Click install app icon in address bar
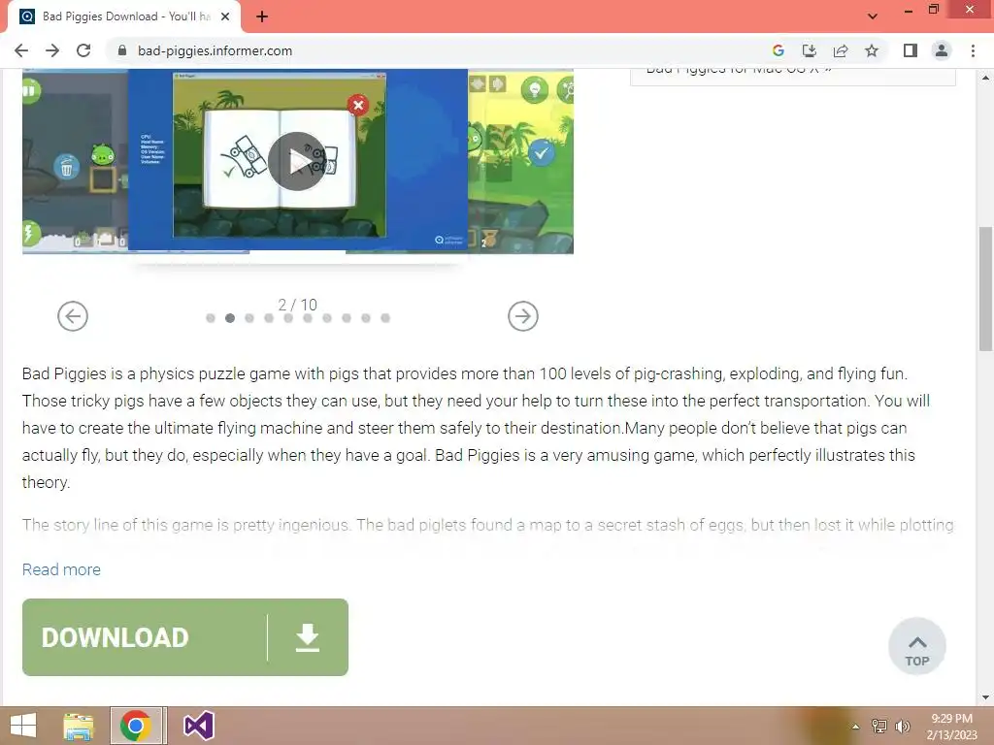Image resolution: width=994 pixels, height=745 pixels. [x=809, y=50]
